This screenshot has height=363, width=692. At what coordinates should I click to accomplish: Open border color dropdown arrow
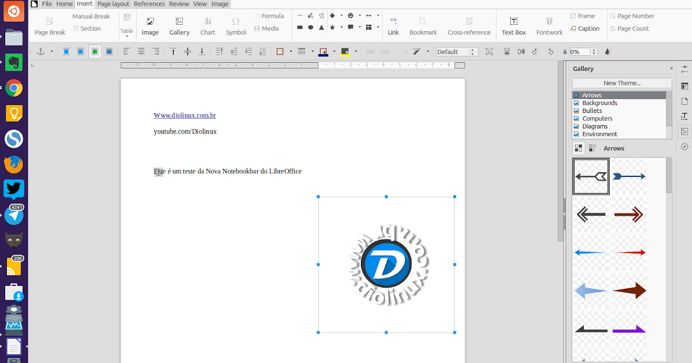[334, 51]
